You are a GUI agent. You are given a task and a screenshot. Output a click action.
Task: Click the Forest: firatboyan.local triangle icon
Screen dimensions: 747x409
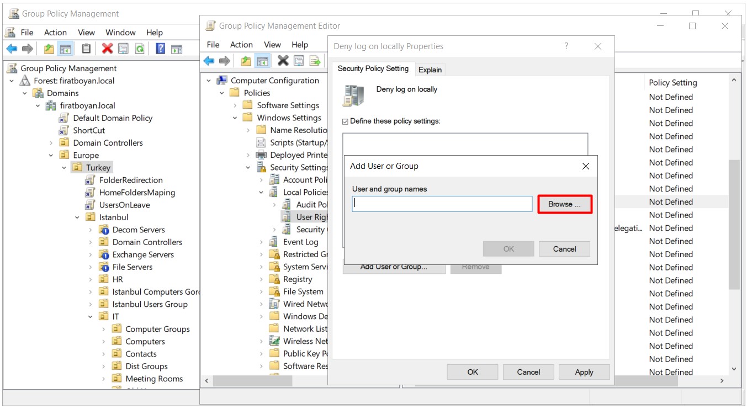(x=25, y=81)
